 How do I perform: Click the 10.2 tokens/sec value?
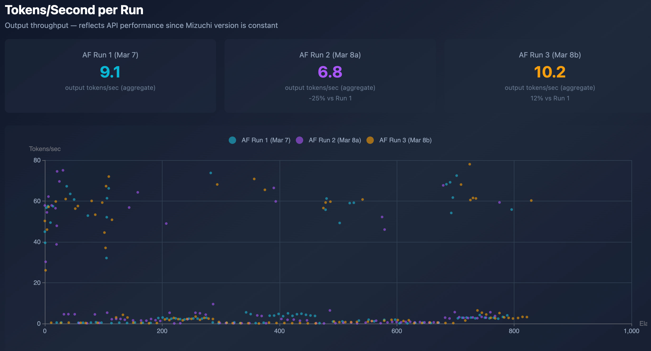[x=550, y=72]
